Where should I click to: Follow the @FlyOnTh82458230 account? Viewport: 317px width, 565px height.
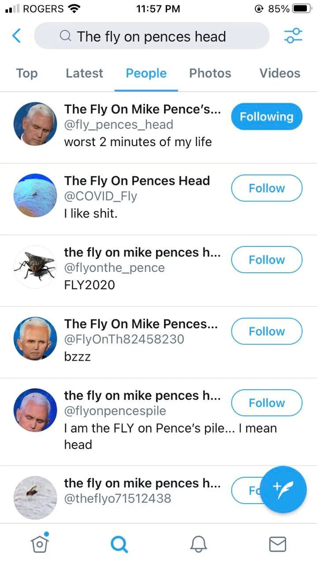point(266,331)
